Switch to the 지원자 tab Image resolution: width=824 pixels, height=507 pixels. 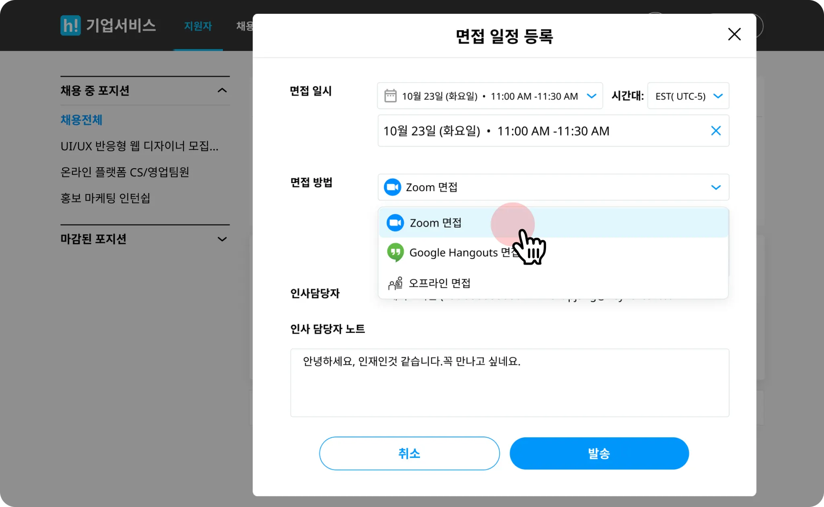pos(198,26)
